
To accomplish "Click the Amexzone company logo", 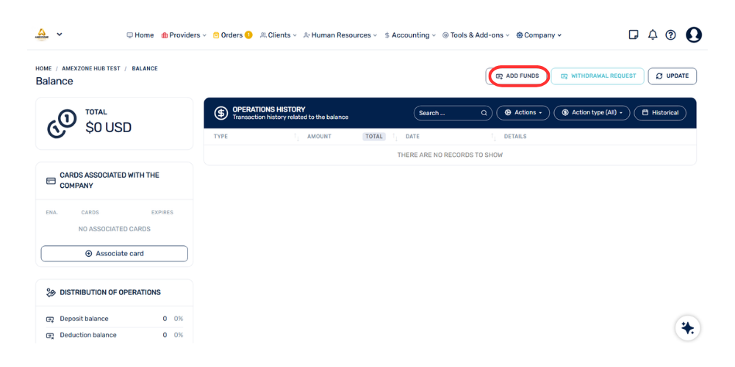I will click(x=42, y=34).
